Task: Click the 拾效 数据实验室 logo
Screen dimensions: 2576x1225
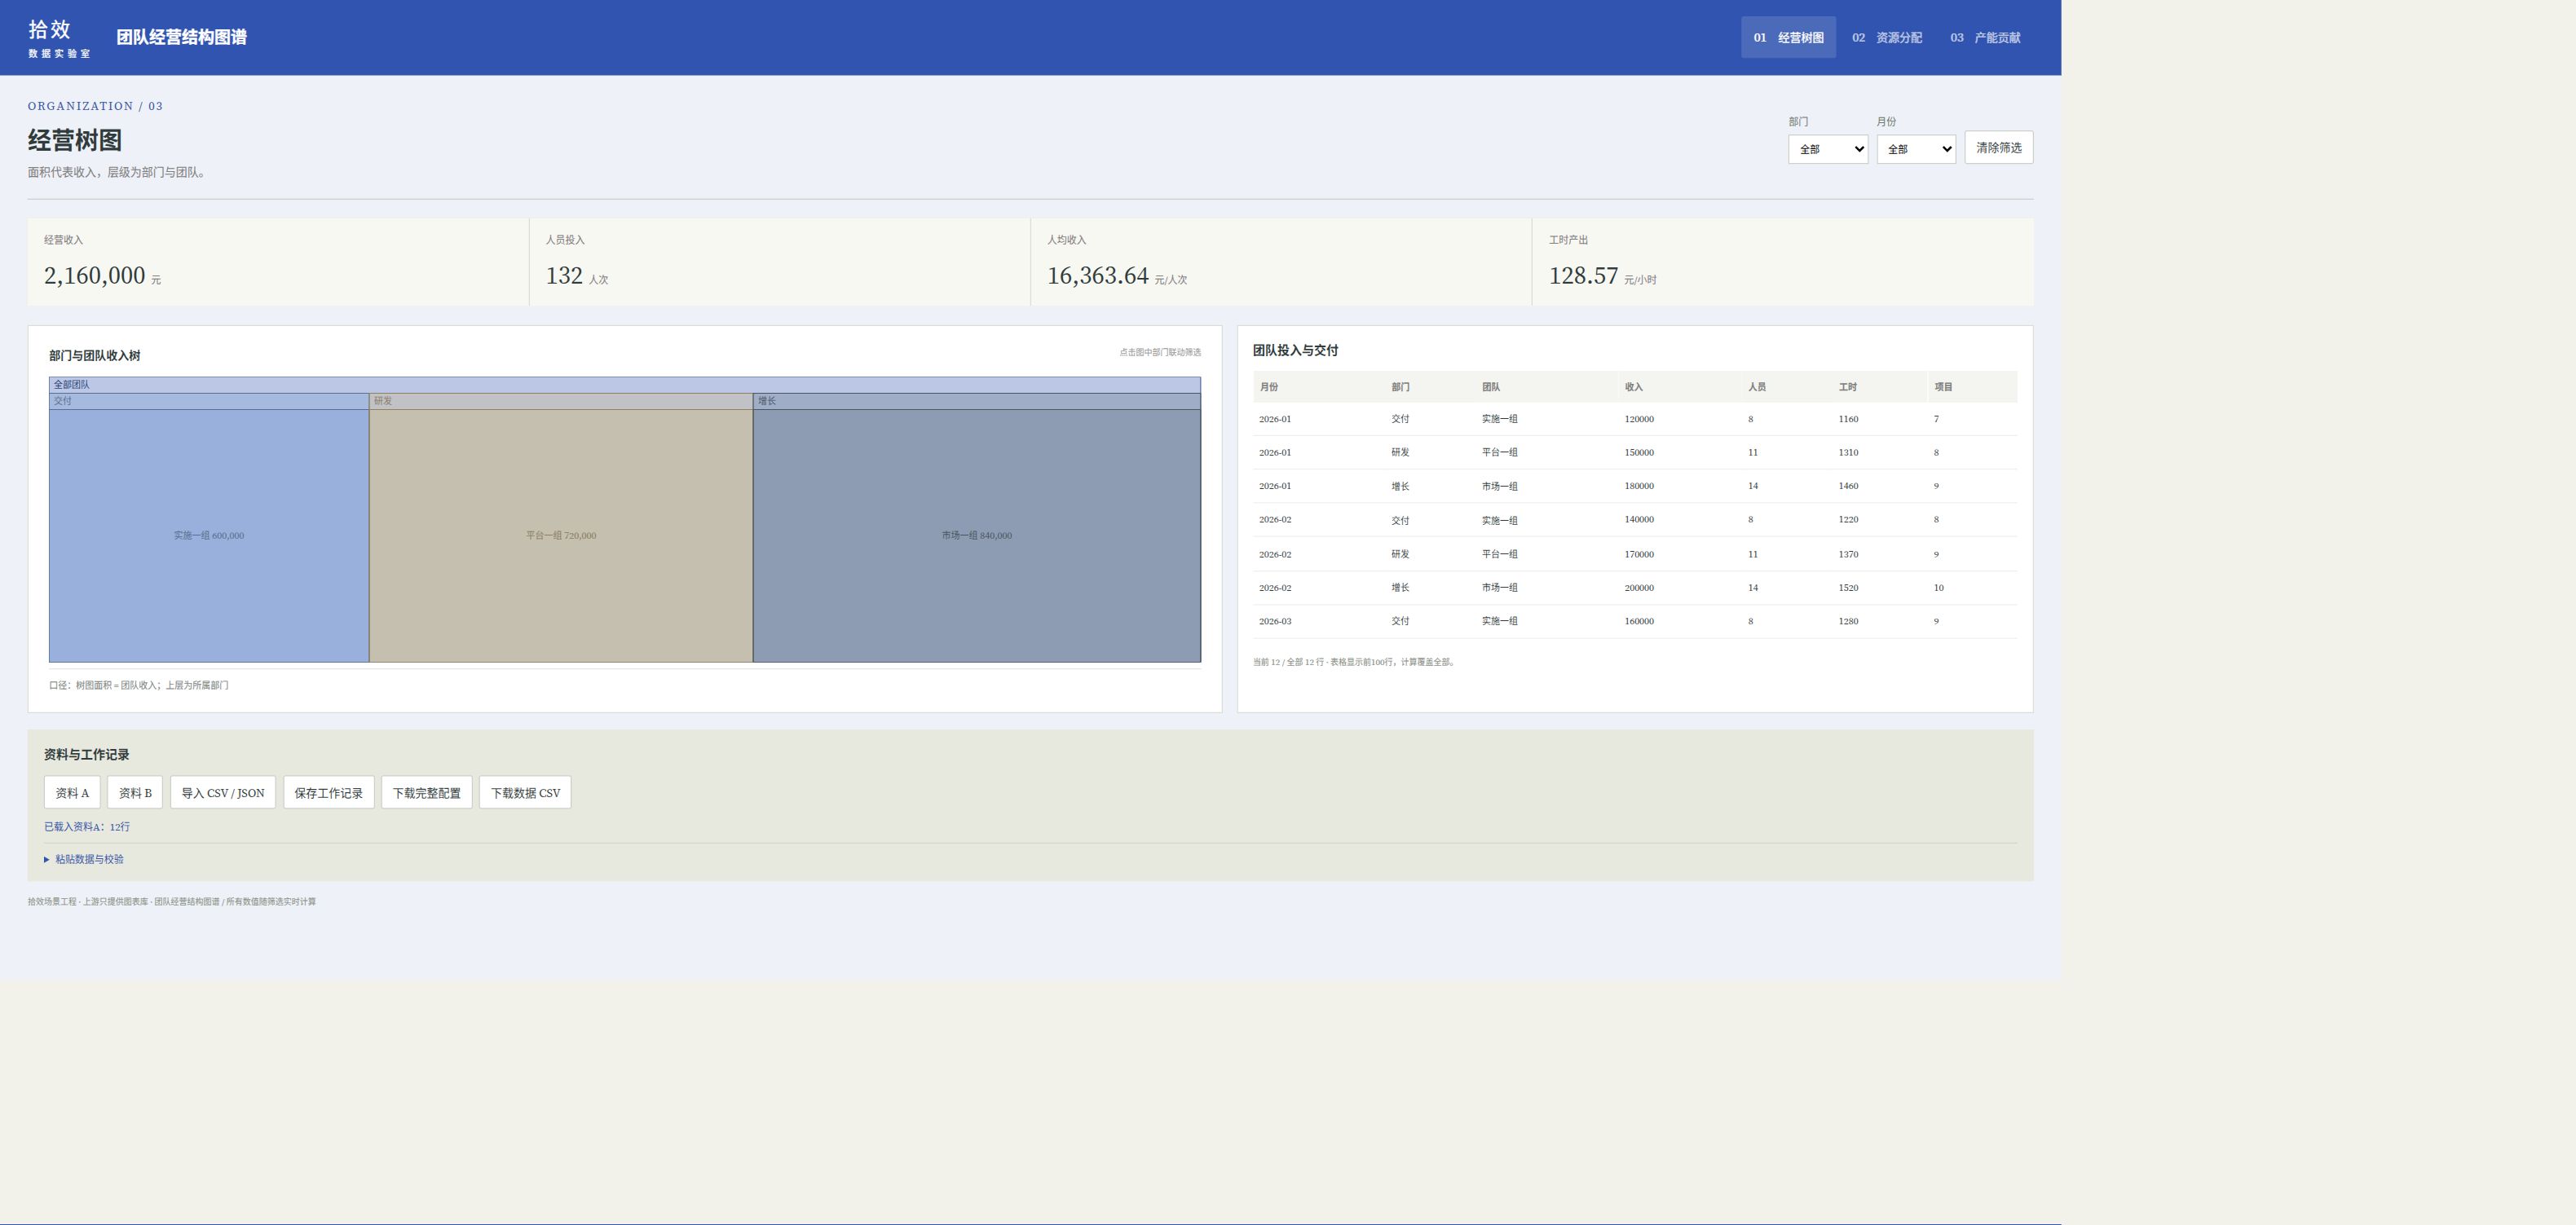Action: (59, 38)
